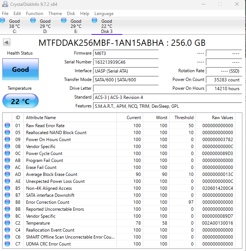Viewport: 246px width, 251px height.
Task: Click status orb for Average Block Erase Count
Action: 7,174
